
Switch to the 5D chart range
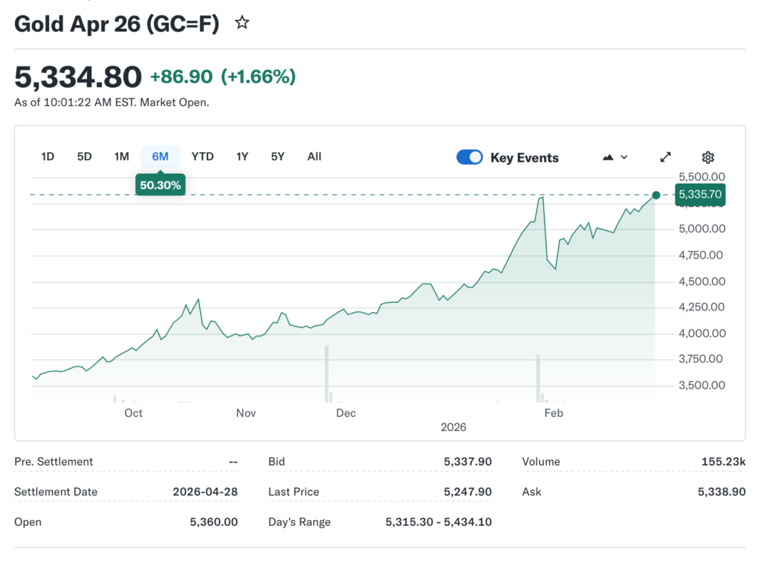84,157
